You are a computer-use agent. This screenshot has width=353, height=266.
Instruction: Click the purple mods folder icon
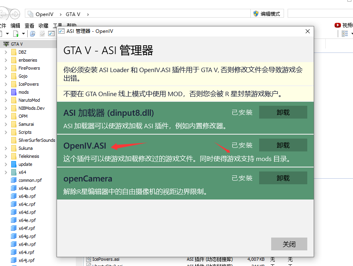14,92
